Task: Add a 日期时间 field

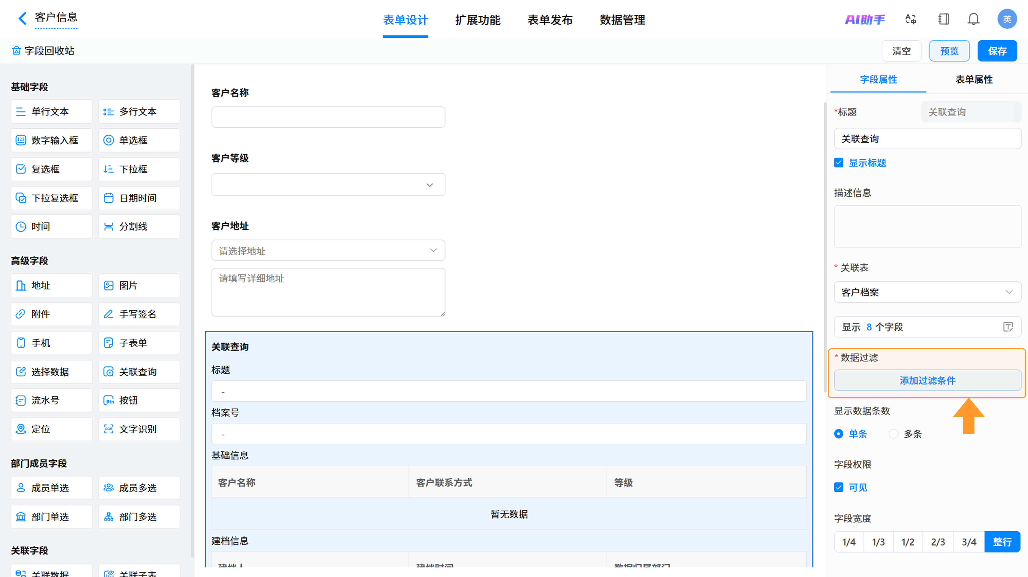Action: [x=139, y=198]
